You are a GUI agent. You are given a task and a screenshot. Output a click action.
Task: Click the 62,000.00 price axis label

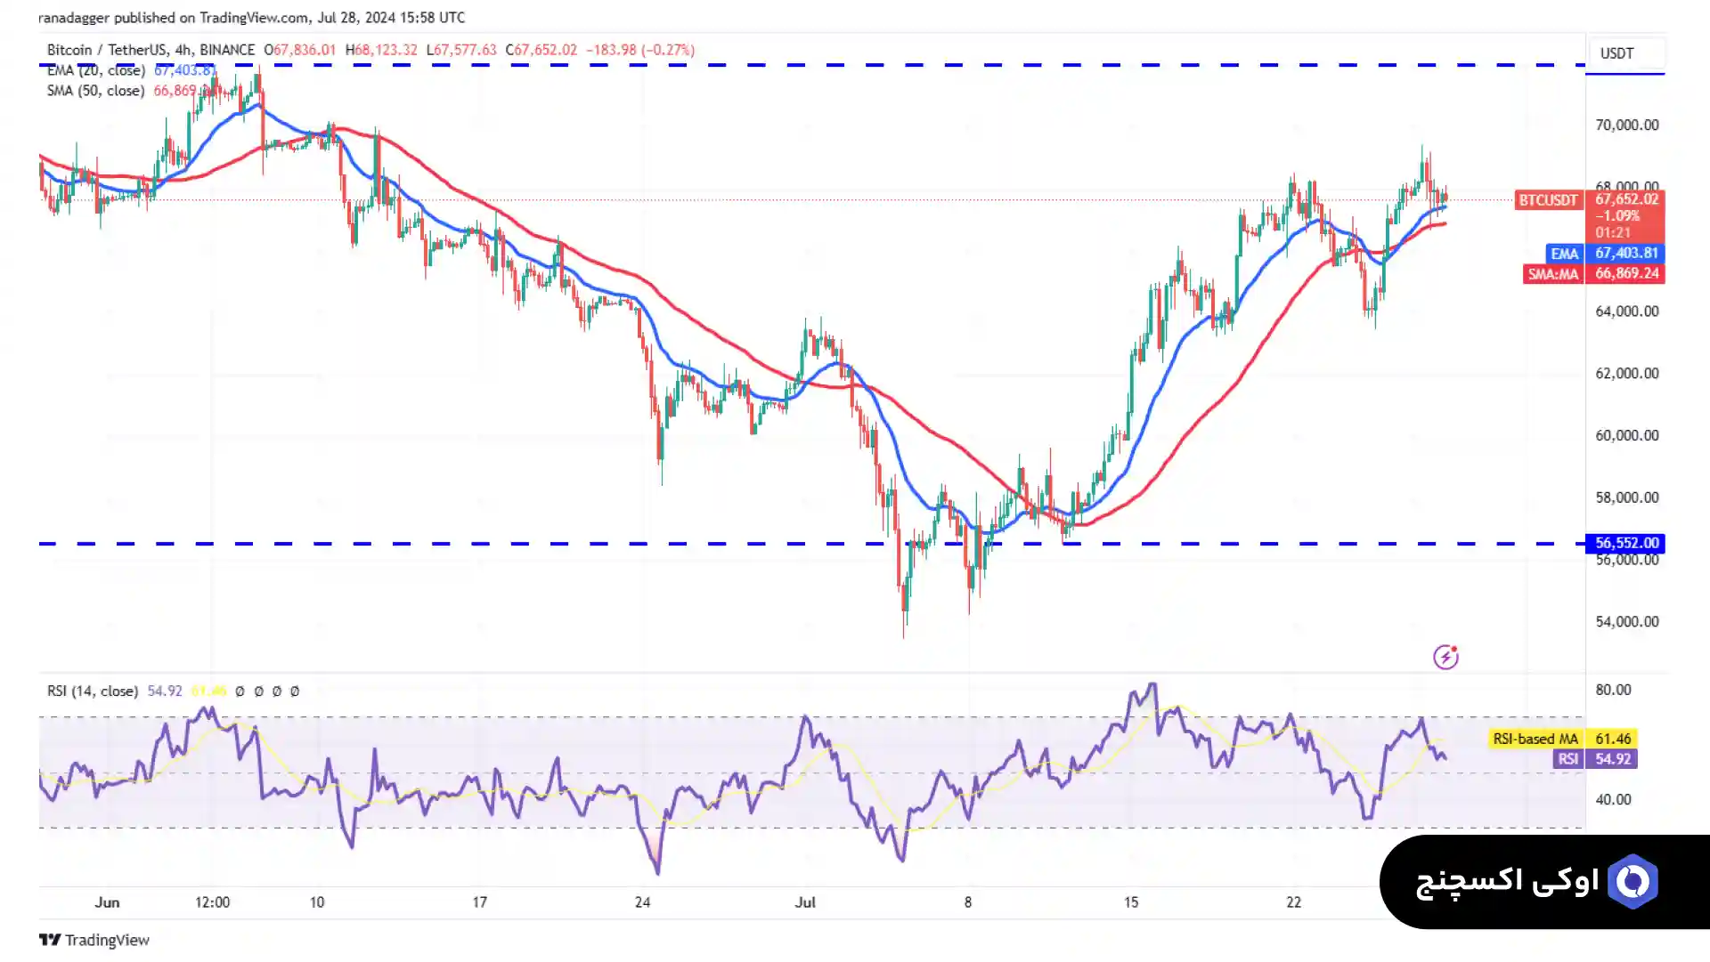(1626, 373)
